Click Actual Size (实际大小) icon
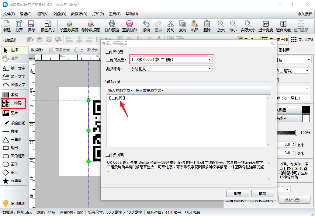This screenshot has width=315, height=217. coord(248,26)
